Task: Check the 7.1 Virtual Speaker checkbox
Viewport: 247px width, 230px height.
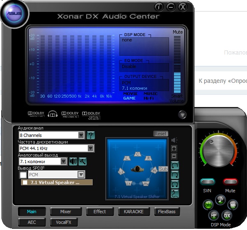Action: tap(25, 182)
